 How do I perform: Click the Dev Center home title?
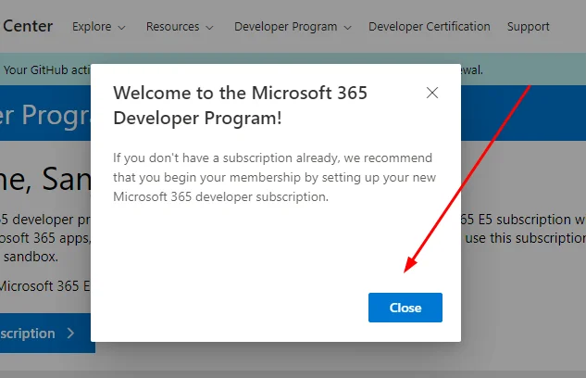point(28,26)
